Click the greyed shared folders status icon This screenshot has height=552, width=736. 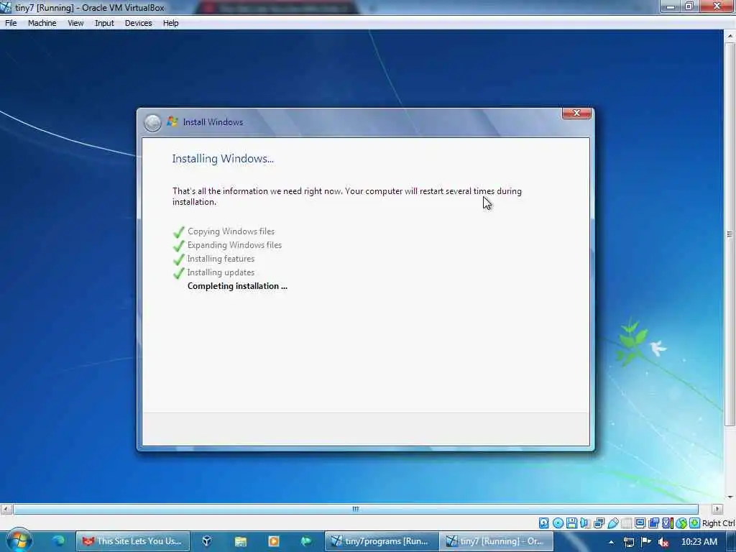click(626, 523)
